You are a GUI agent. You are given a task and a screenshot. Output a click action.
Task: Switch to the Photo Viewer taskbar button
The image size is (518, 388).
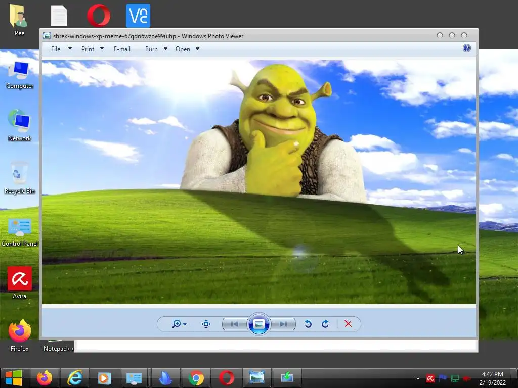256,378
